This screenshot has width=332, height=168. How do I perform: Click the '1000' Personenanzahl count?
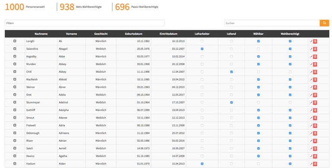tap(14, 7)
